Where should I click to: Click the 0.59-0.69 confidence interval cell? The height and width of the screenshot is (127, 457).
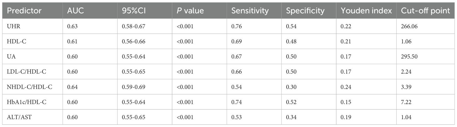click(133, 87)
